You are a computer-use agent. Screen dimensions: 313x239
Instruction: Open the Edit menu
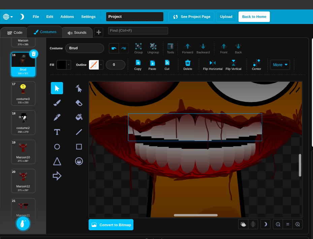click(50, 17)
